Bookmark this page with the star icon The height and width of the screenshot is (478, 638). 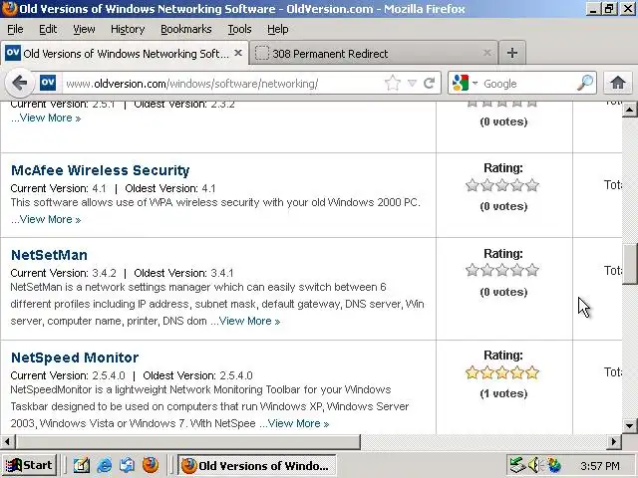click(392, 84)
